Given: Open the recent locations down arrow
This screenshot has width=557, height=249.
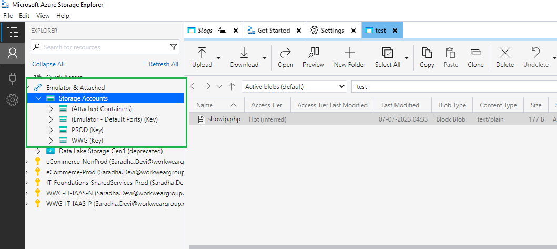Looking at the screenshot, I should point(219,86).
